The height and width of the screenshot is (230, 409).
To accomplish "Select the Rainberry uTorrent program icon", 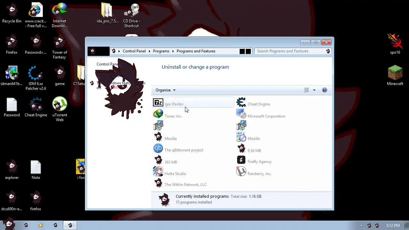I will pos(241,172).
